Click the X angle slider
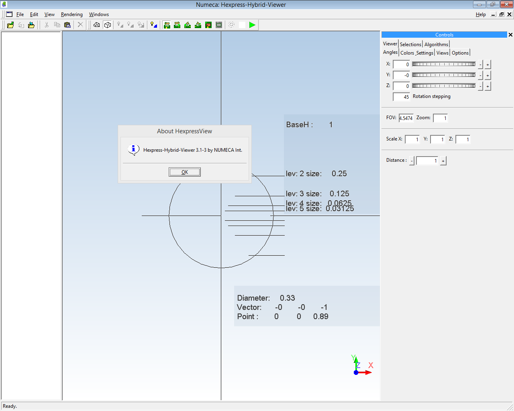 pos(444,64)
